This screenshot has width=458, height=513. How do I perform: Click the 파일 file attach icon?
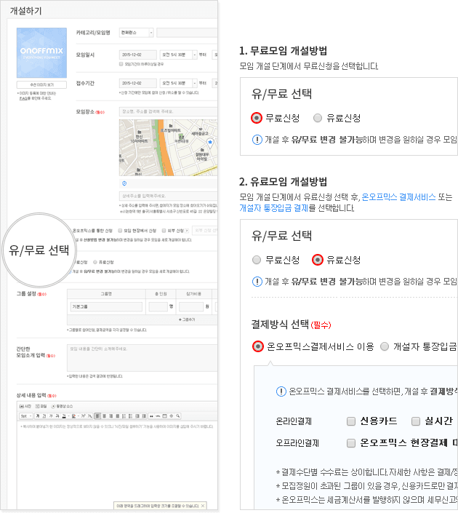tap(38, 406)
